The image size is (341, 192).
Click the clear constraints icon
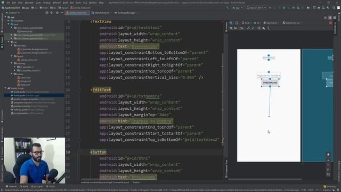pos(248,28)
